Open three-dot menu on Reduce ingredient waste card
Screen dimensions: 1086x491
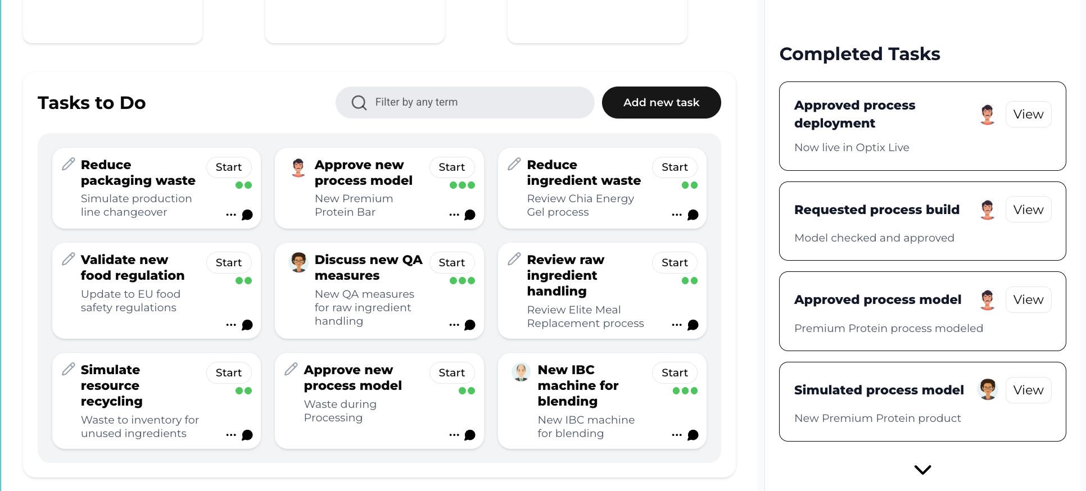pos(677,215)
